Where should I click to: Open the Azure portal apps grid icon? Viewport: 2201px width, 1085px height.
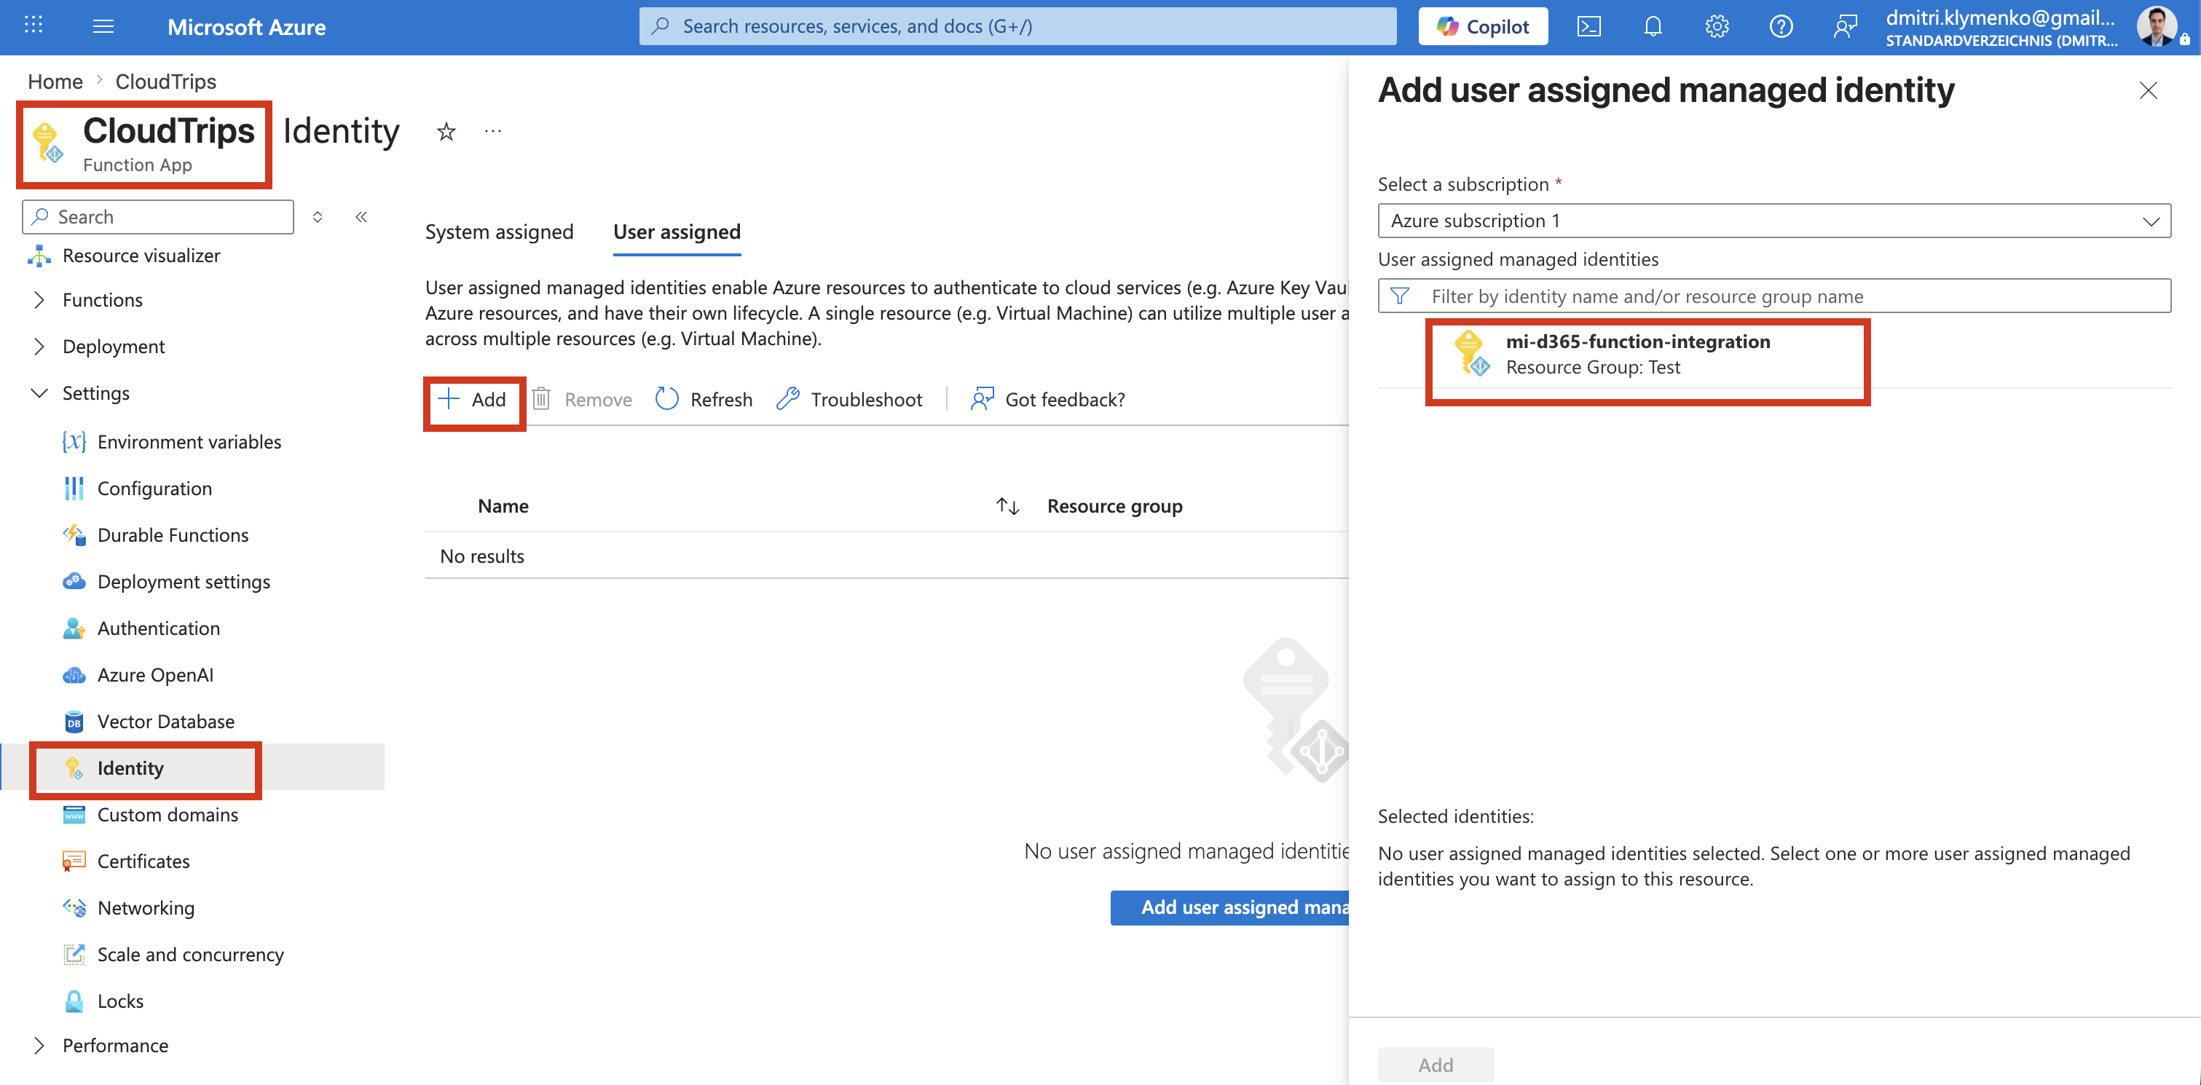(34, 25)
